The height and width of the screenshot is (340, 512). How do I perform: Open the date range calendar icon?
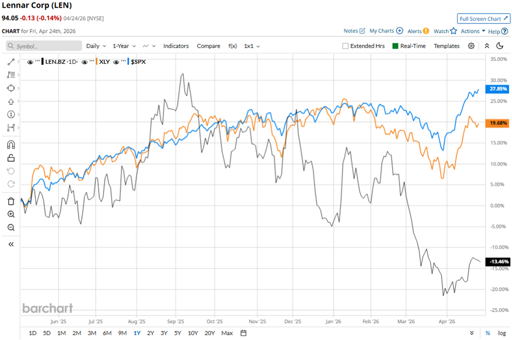coord(243,333)
